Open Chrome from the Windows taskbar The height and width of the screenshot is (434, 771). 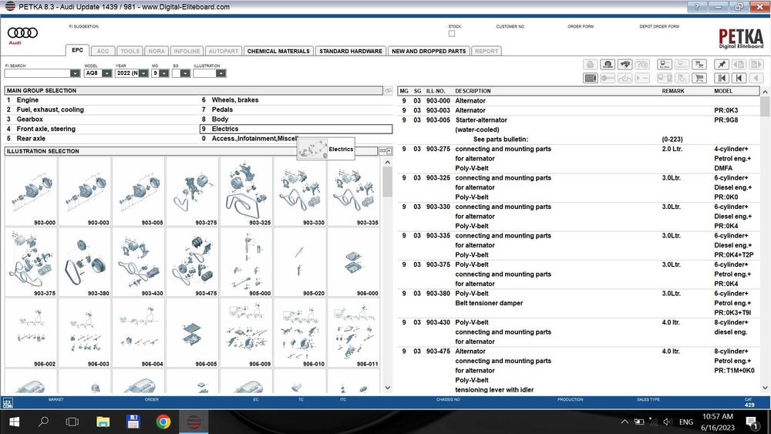163,422
